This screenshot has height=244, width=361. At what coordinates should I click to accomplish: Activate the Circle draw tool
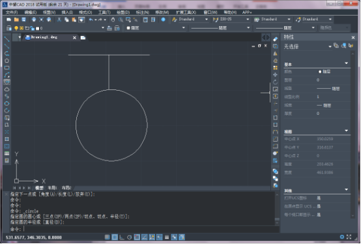pyautogui.click(x=7, y=82)
